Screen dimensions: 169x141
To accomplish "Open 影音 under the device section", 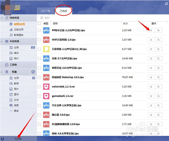I will pyautogui.click(x=14, y=83).
